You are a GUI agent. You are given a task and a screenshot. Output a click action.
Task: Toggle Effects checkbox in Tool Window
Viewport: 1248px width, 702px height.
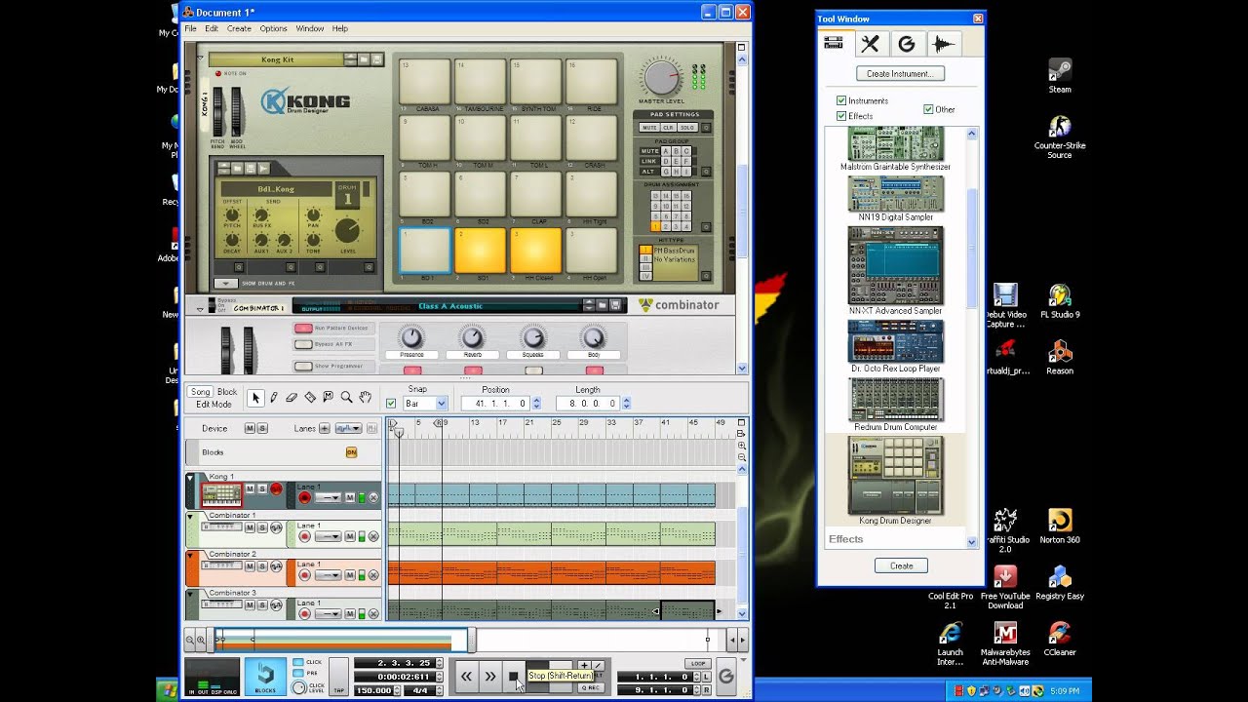841,116
